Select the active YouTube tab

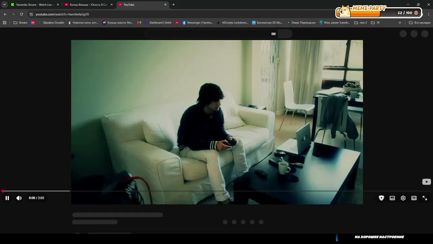[x=142, y=5]
